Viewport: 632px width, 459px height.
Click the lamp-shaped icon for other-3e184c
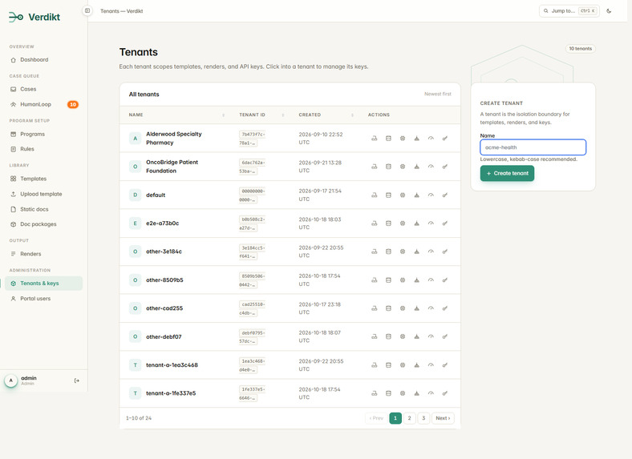point(416,252)
